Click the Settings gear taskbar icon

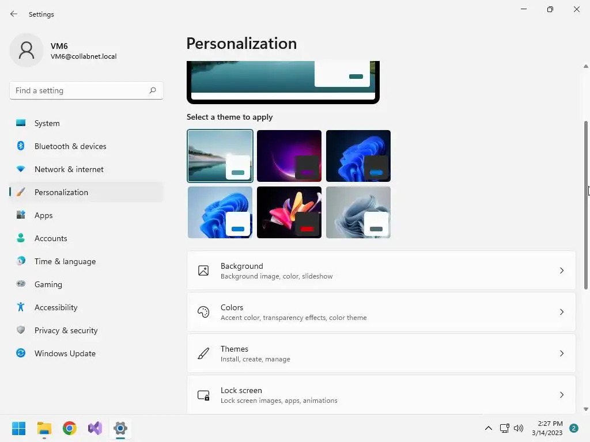point(120,428)
